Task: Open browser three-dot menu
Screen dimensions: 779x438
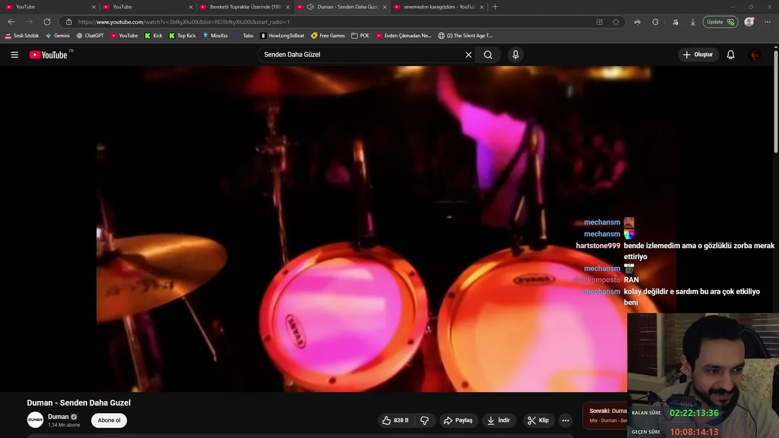Action: click(x=767, y=22)
